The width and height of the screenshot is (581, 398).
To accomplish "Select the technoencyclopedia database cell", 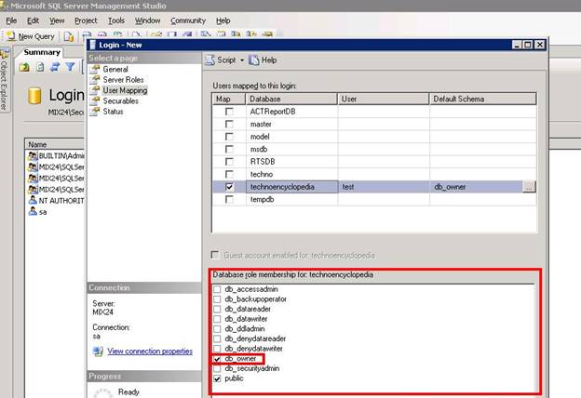I will (x=292, y=187).
